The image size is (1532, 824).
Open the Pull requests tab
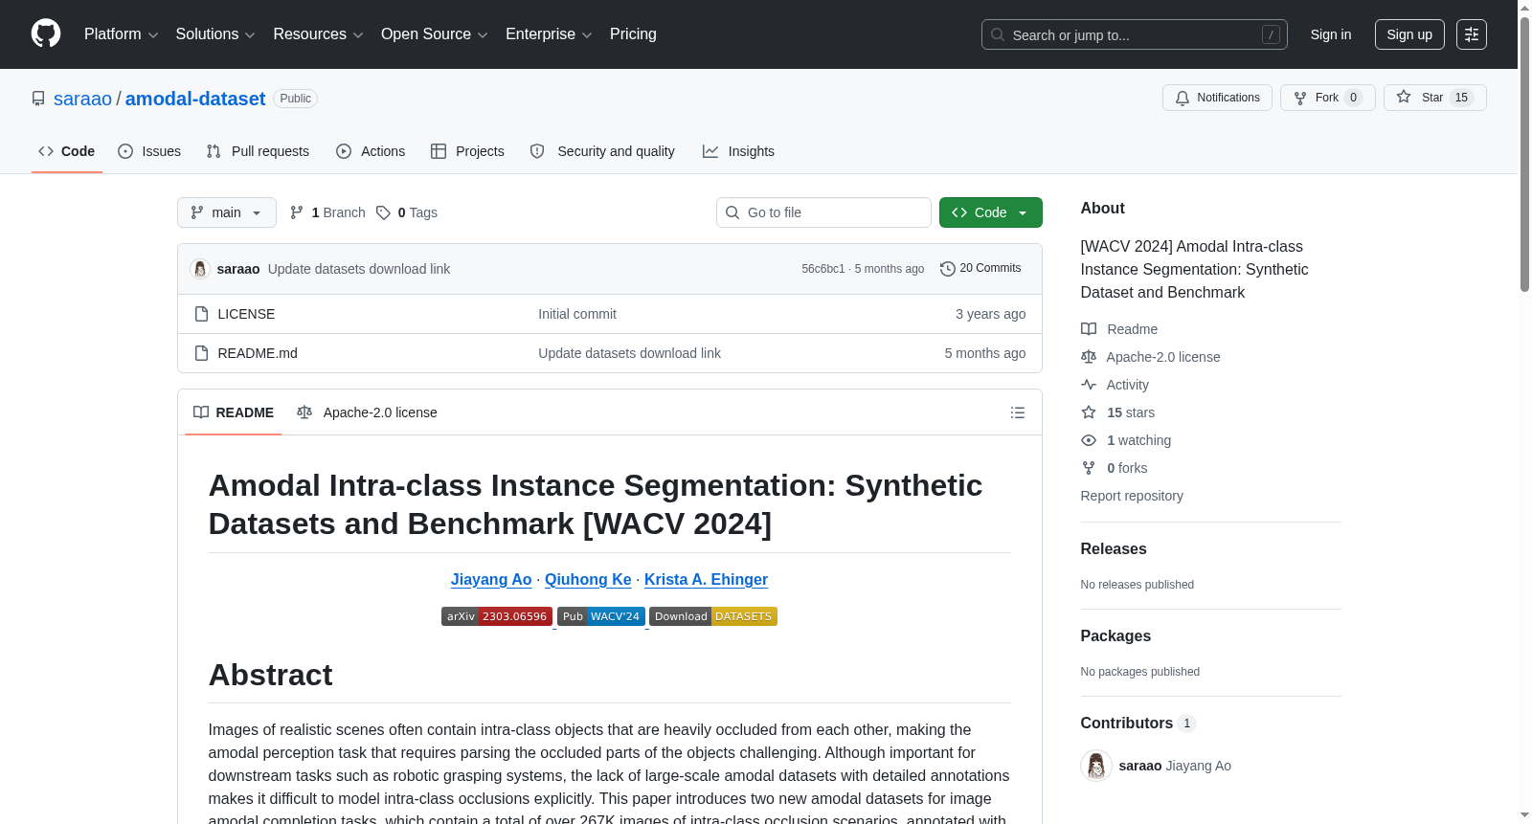[258, 151]
